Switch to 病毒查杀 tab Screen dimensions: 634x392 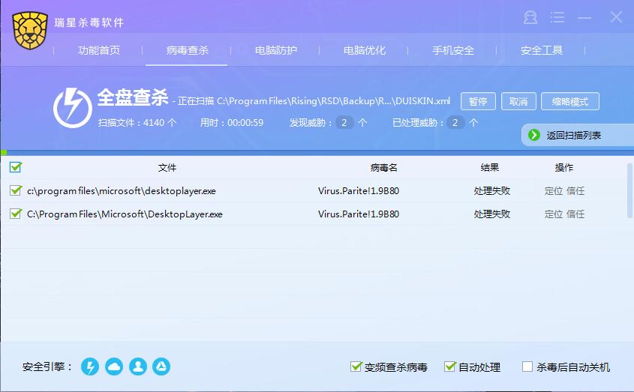coord(188,50)
